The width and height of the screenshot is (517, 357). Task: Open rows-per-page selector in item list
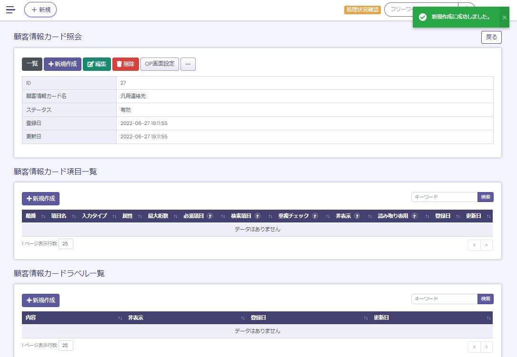point(66,244)
